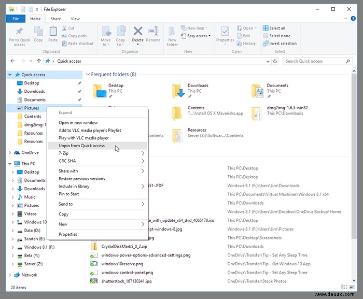This screenshot has width=363, height=299.
Task: Click Select none in the ribbon
Action: (x=276, y=36)
